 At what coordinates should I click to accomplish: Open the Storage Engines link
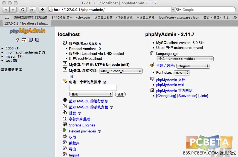coord(82,125)
